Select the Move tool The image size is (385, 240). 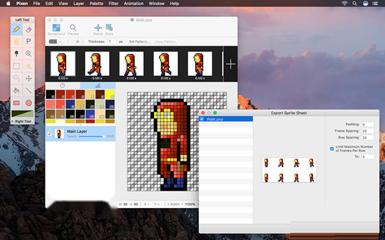click(x=28, y=78)
